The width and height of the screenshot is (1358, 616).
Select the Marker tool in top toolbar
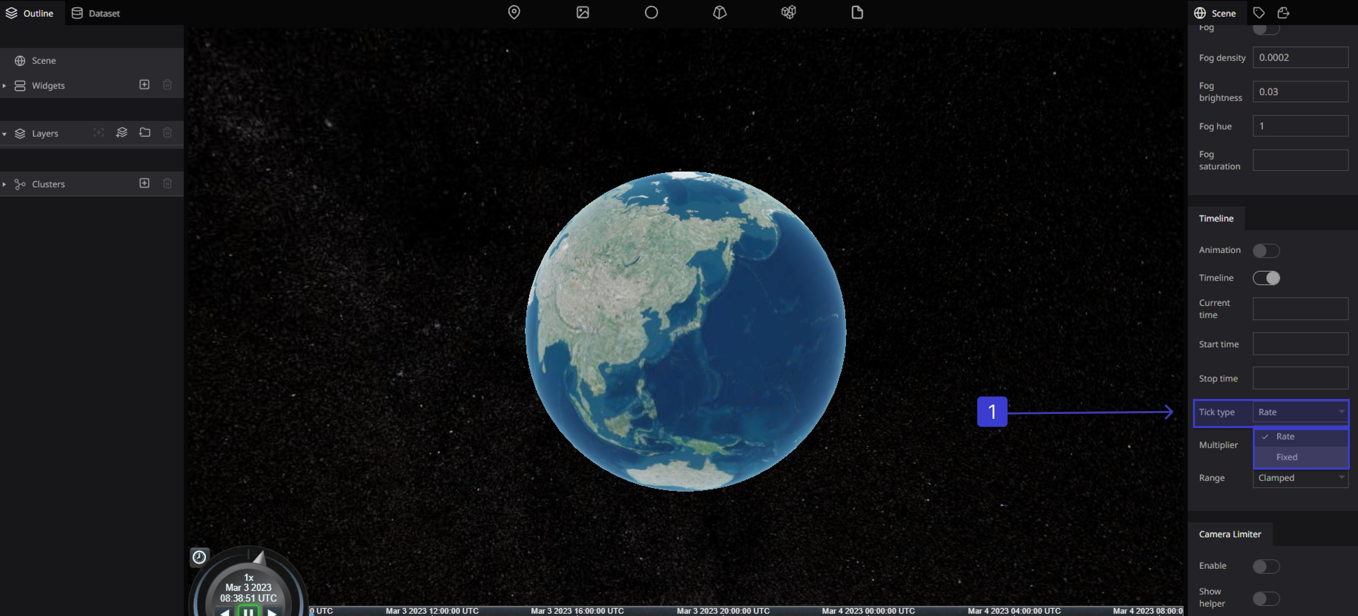tap(513, 13)
